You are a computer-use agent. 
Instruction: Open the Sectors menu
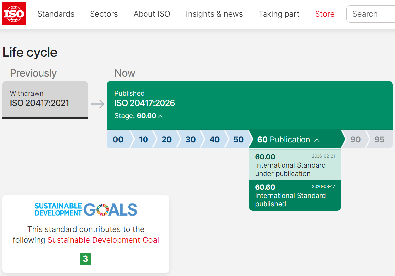(104, 14)
